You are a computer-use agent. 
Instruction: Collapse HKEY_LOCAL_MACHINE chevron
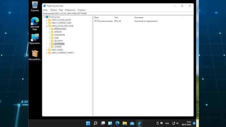pos(47,26)
